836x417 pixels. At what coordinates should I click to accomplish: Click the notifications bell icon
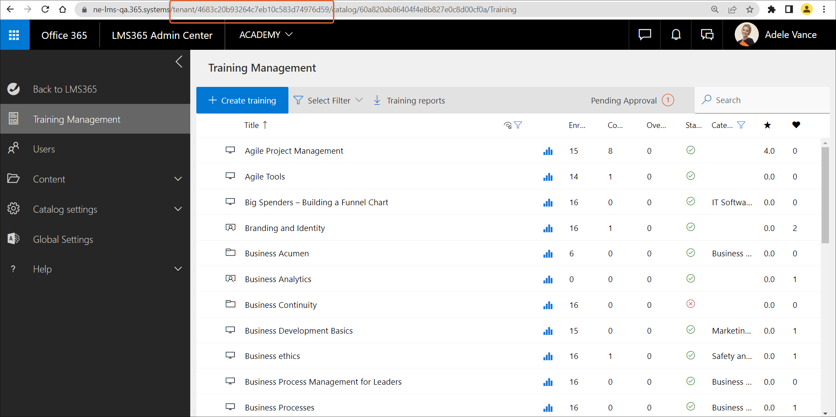point(676,35)
